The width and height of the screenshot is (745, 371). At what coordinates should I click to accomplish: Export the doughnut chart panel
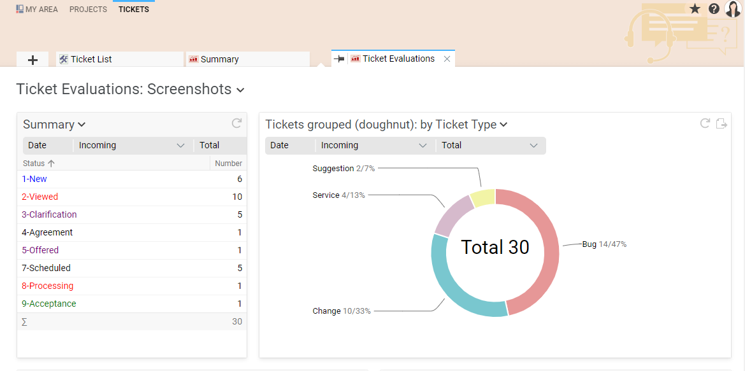721,124
